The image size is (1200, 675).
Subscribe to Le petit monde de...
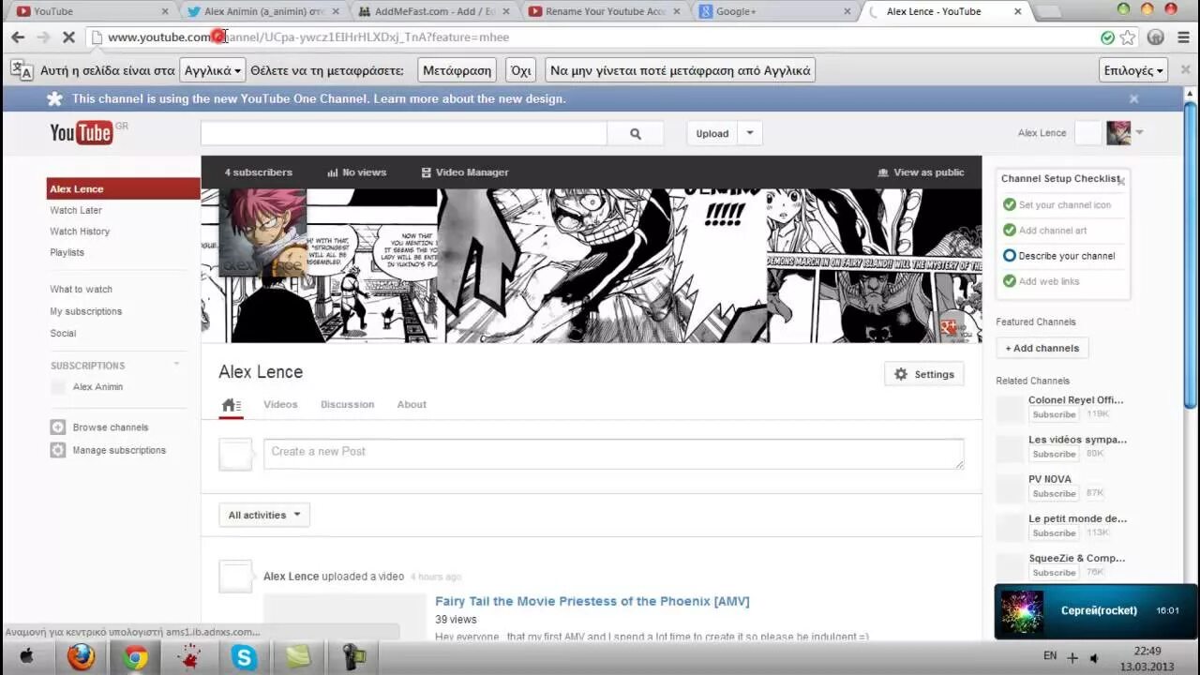[1054, 532]
